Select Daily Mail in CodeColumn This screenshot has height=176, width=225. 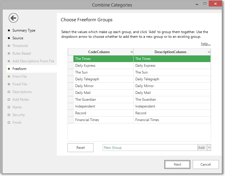pos(103,93)
